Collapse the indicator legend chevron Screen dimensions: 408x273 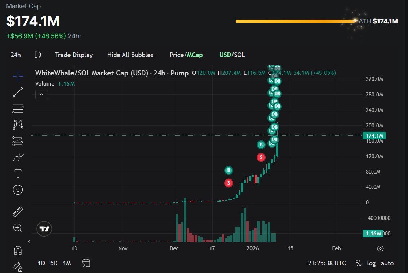tap(42, 94)
